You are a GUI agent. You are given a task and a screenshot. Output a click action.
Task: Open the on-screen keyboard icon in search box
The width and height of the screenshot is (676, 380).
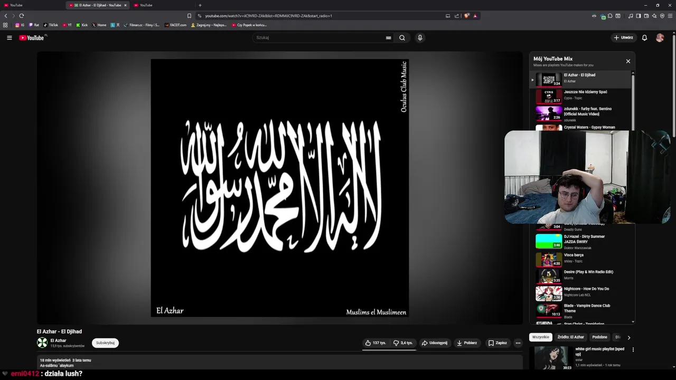(x=388, y=37)
